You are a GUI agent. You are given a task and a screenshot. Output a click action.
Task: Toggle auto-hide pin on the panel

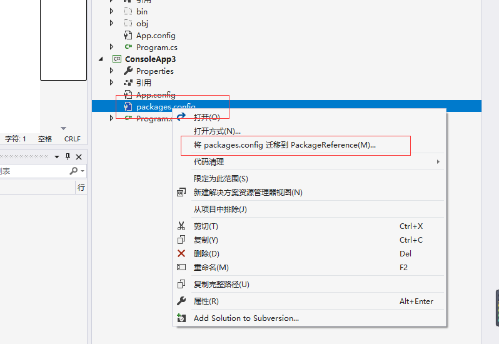[68, 156]
